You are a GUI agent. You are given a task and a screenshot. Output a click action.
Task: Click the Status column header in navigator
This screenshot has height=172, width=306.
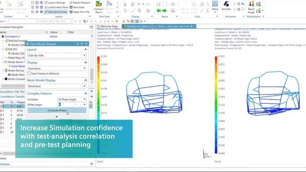(x=54, y=32)
